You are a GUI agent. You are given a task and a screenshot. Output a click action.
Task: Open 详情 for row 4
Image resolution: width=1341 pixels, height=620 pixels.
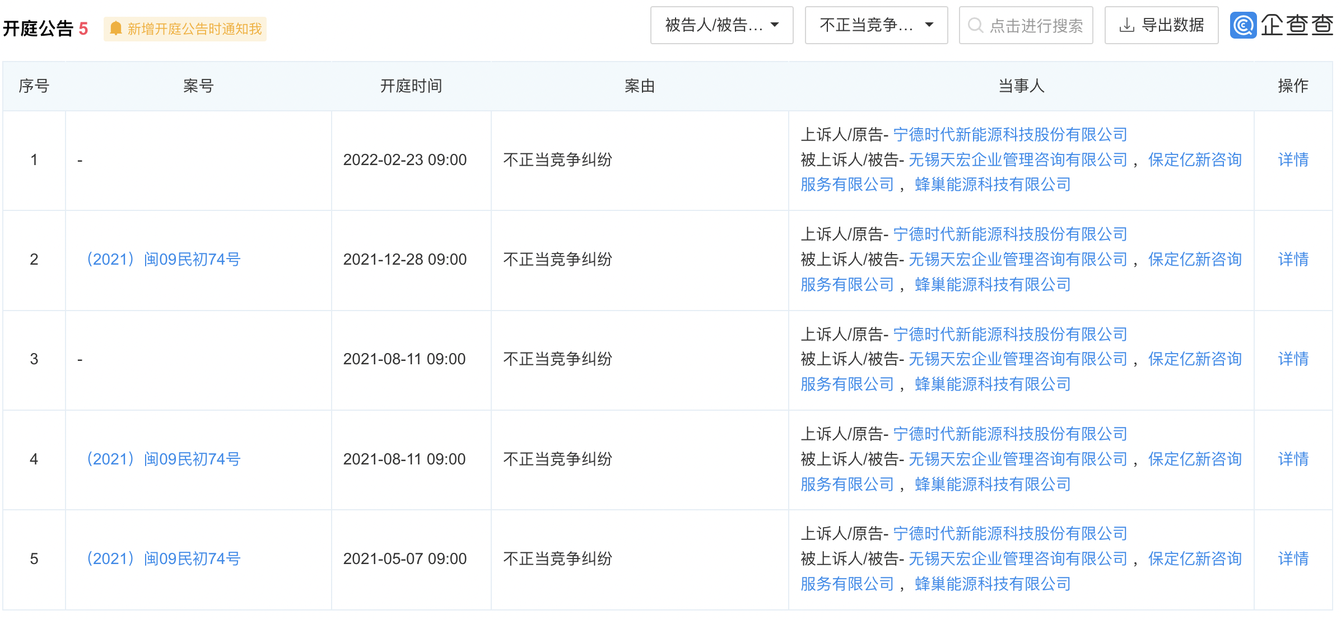(x=1293, y=459)
